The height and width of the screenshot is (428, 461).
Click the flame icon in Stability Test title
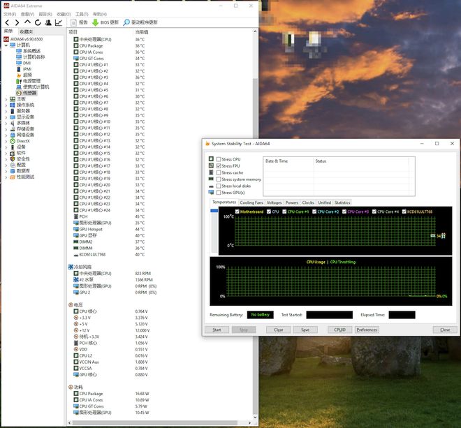click(207, 143)
